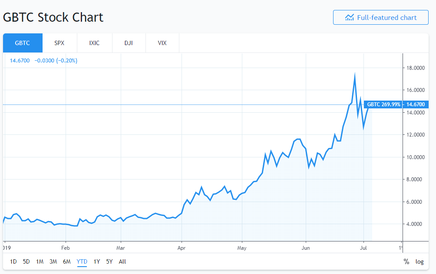Click the Mar date axis label
436x274 pixels.
pyautogui.click(x=121, y=248)
